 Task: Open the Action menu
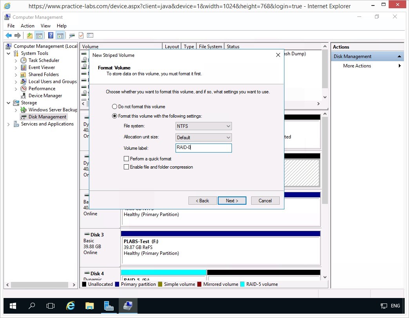27,26
